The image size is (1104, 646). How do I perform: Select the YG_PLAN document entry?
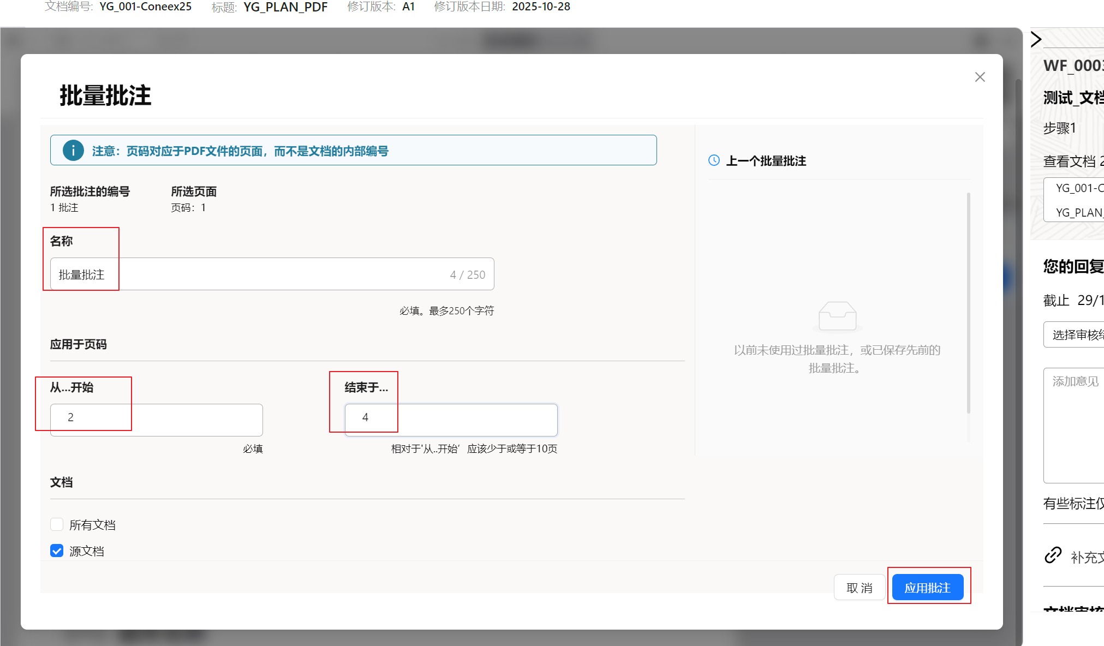pos(1078,212)
